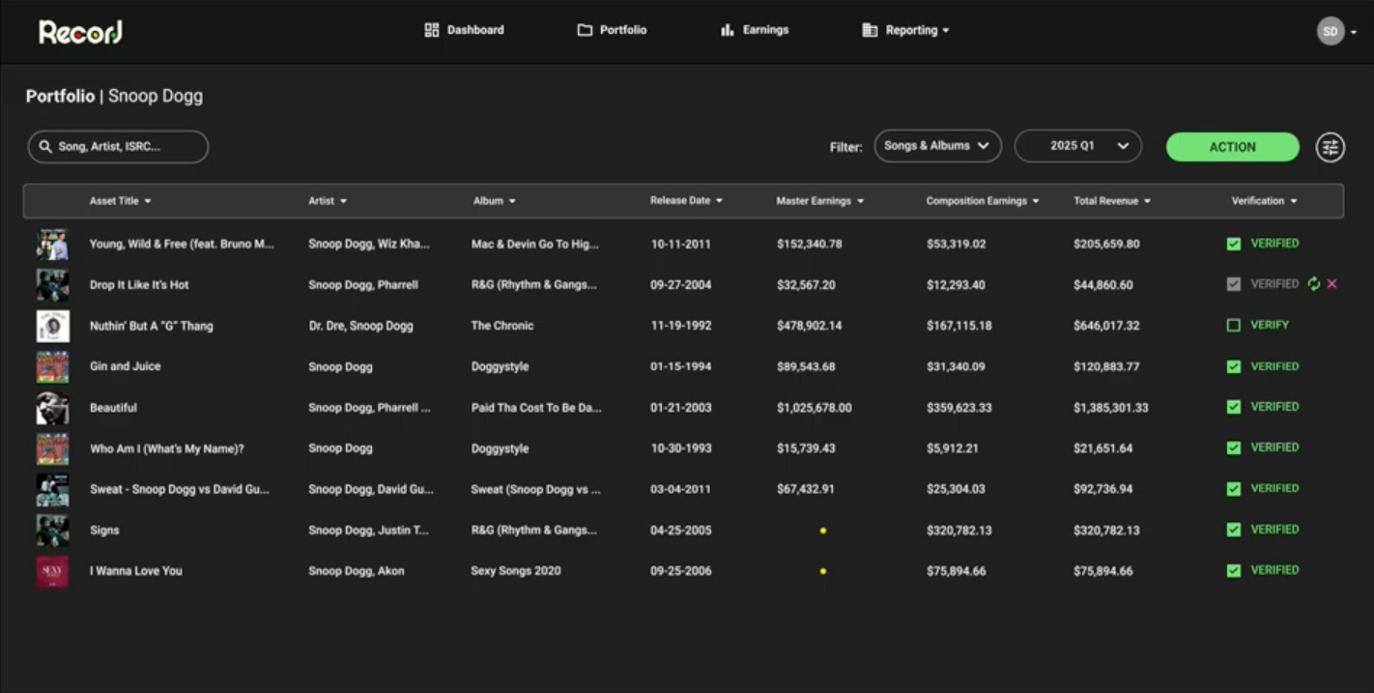Screen dimensions: 1374x693
Task: Check VERIFY box for Nuthin' But A G Thang
Action: [x=1233, y=326]
